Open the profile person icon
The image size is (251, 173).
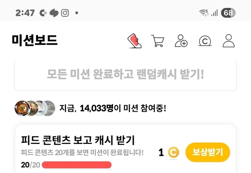[229, 41]
